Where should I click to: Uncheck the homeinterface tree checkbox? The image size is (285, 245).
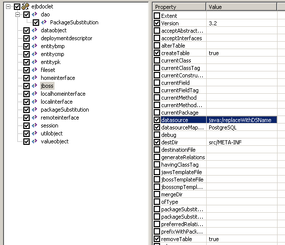[26, 78]
